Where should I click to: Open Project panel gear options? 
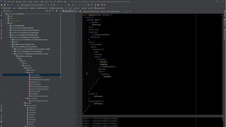point(56,11)
